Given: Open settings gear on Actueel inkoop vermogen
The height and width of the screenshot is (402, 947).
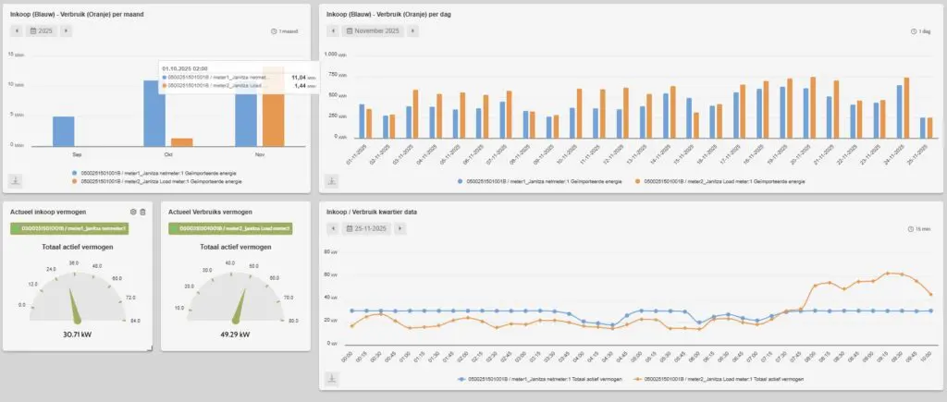Looking at the screenshot, I should pyautogui.click(x=133, y=212).
